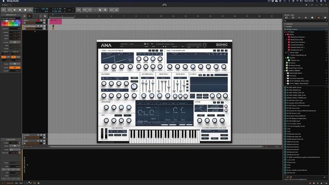Select 'My Library' in browser tree
329x185 pixels.
point(292,63)
